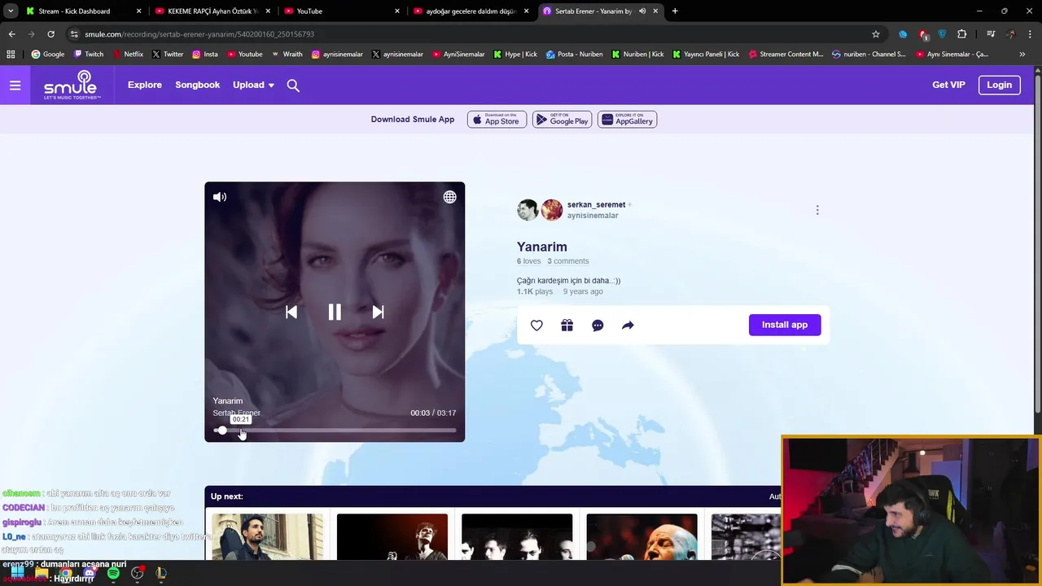Bookmark this page with the star icon
The image size is (1042, 586).
[876, 34]
